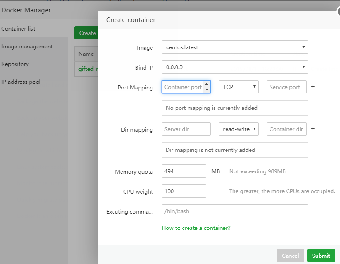
Task: Decrease the container port with the down arrow
Action: 207,90
